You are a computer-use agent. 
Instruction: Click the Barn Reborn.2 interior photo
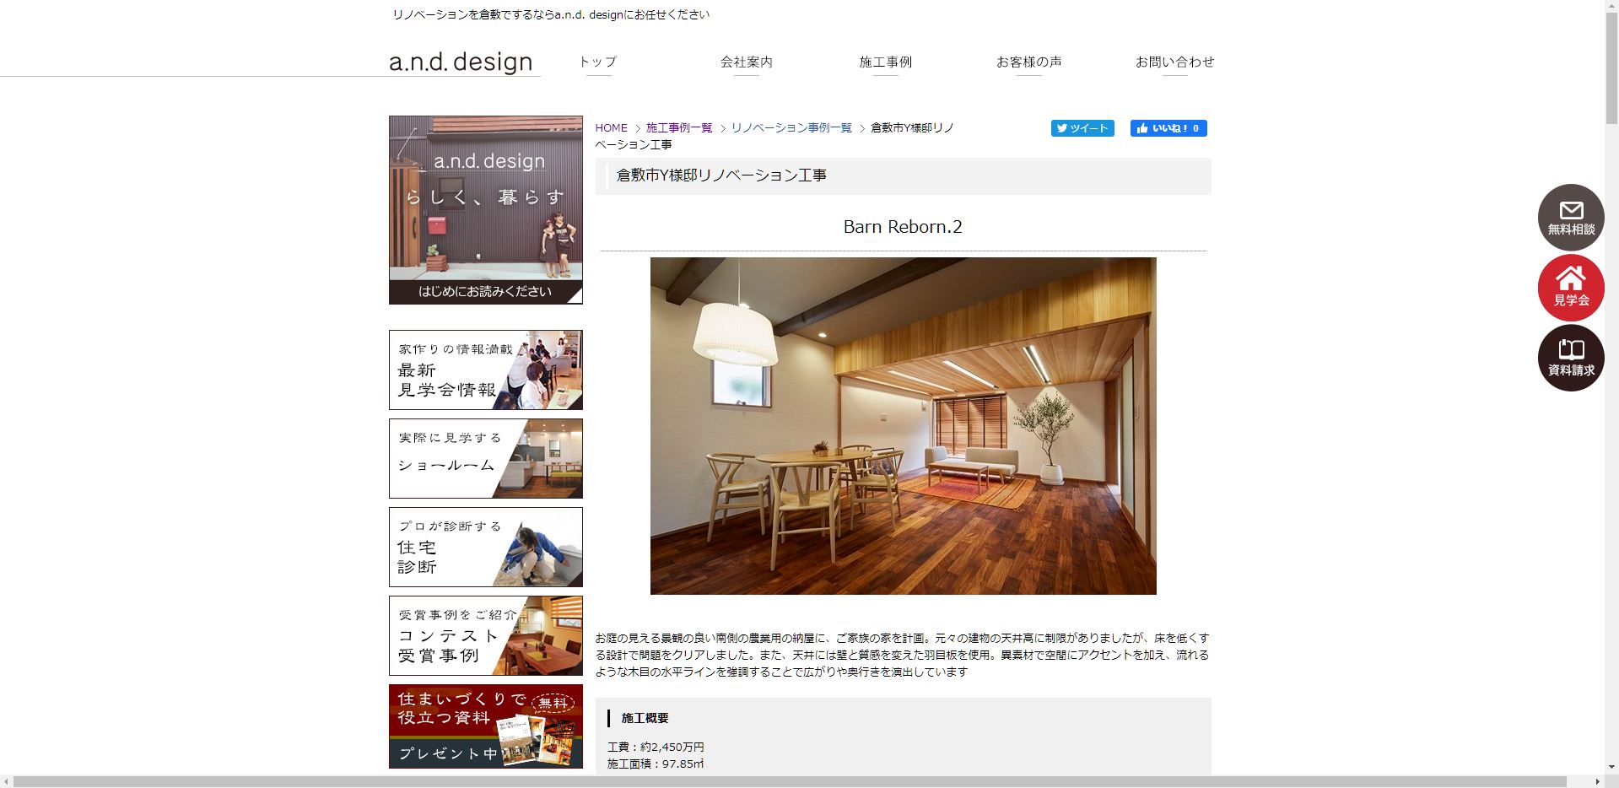tap(904, 426)
